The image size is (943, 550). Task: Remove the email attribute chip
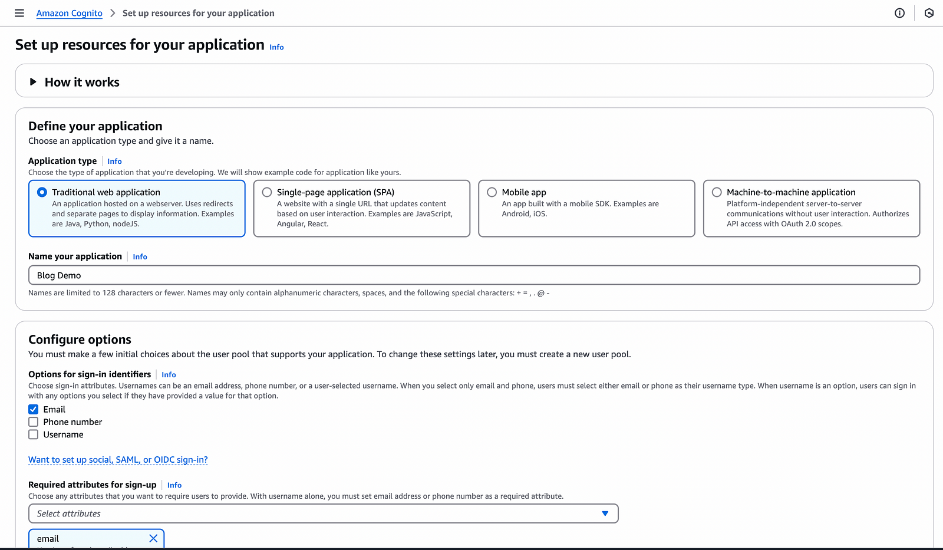pos(153,538)
